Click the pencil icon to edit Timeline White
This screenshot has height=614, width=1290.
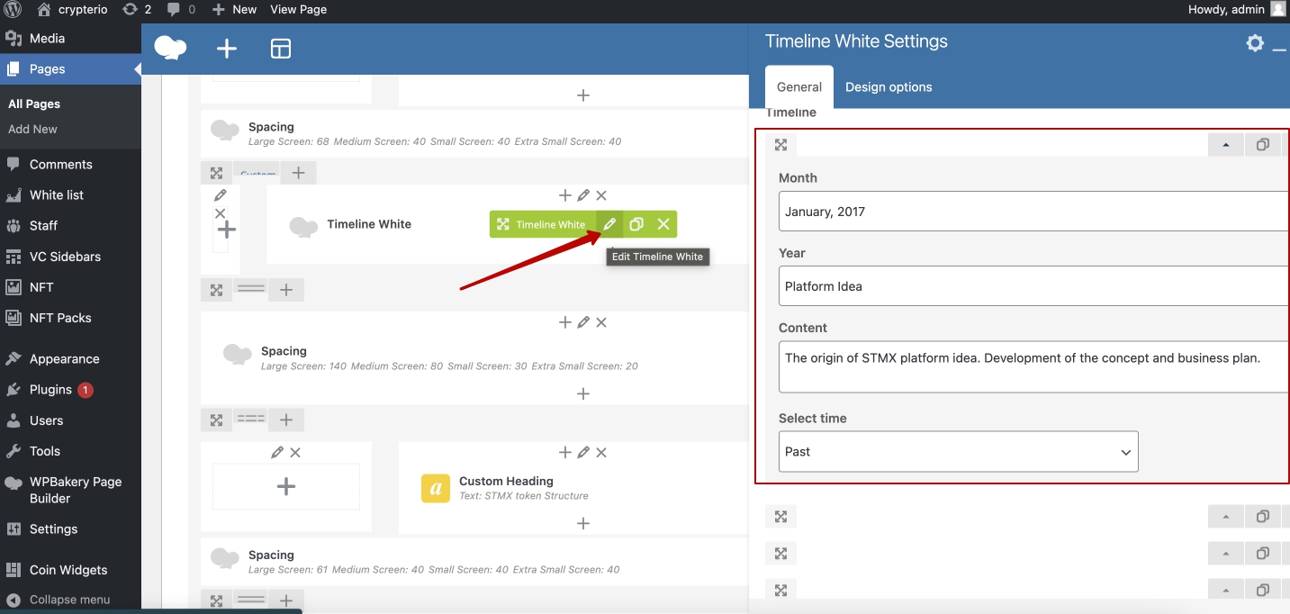609,224
